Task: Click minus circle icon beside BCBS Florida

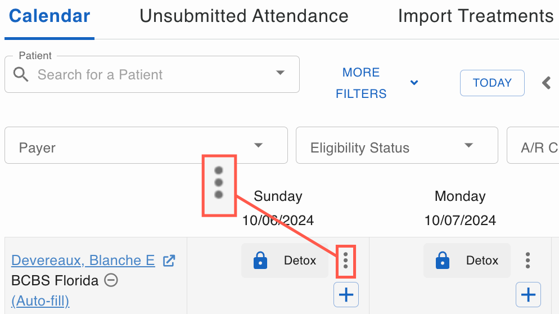Action: point(111,280)
